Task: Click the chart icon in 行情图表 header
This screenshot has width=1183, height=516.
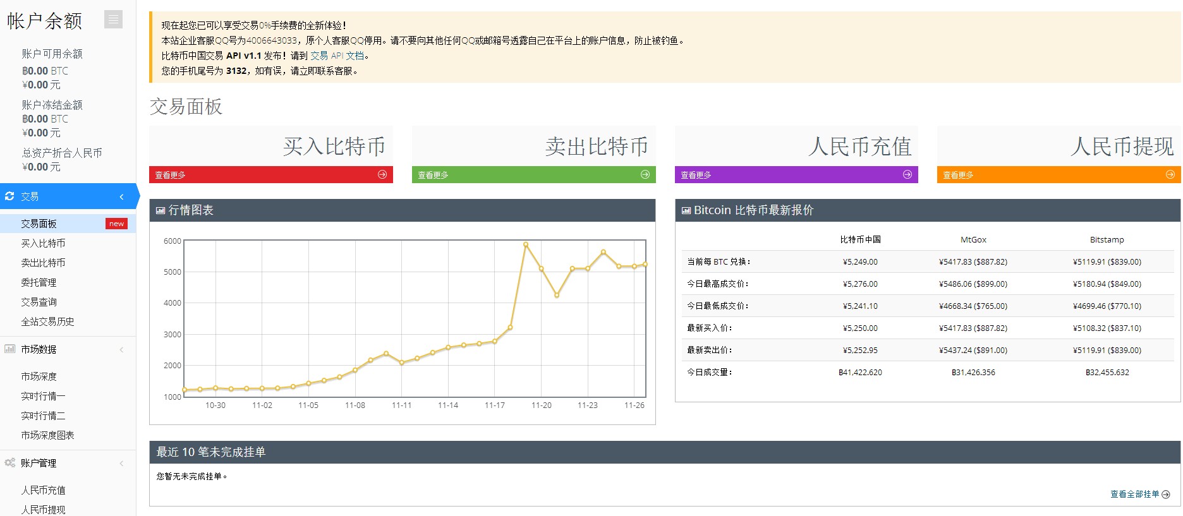Action: (x=161, y=211)
